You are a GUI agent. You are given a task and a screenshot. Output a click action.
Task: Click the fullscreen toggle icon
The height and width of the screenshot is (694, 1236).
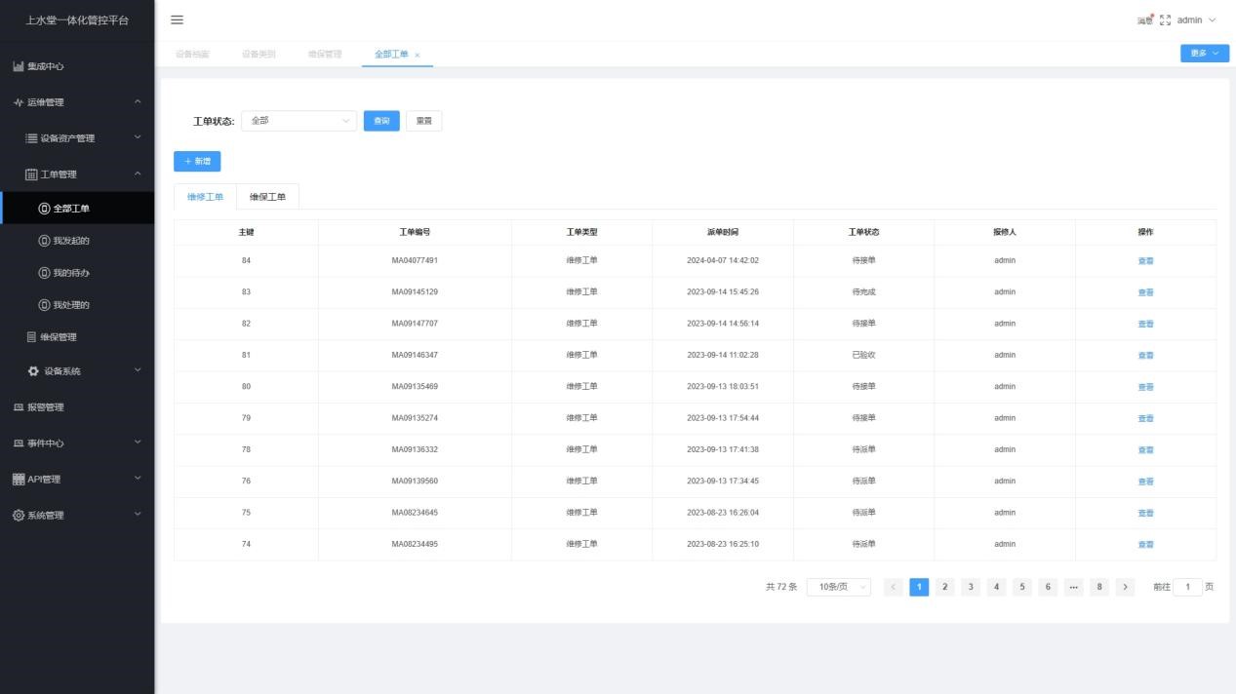click(1165, 20)
